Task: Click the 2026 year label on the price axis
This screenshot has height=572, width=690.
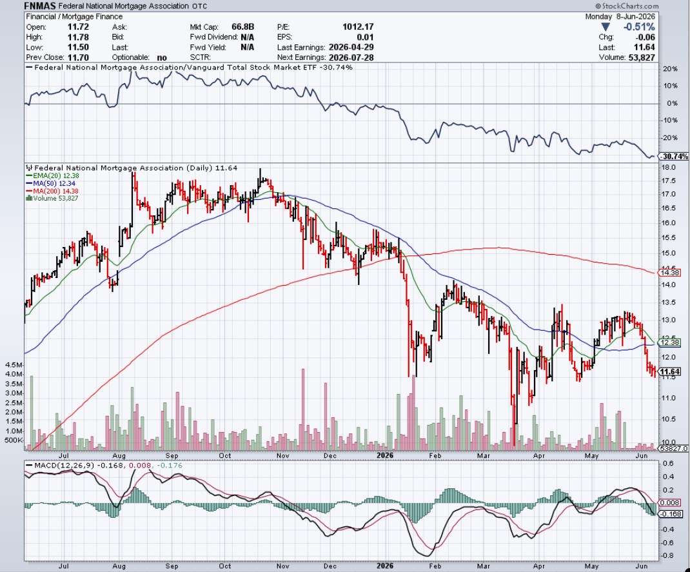Action: 384,455
